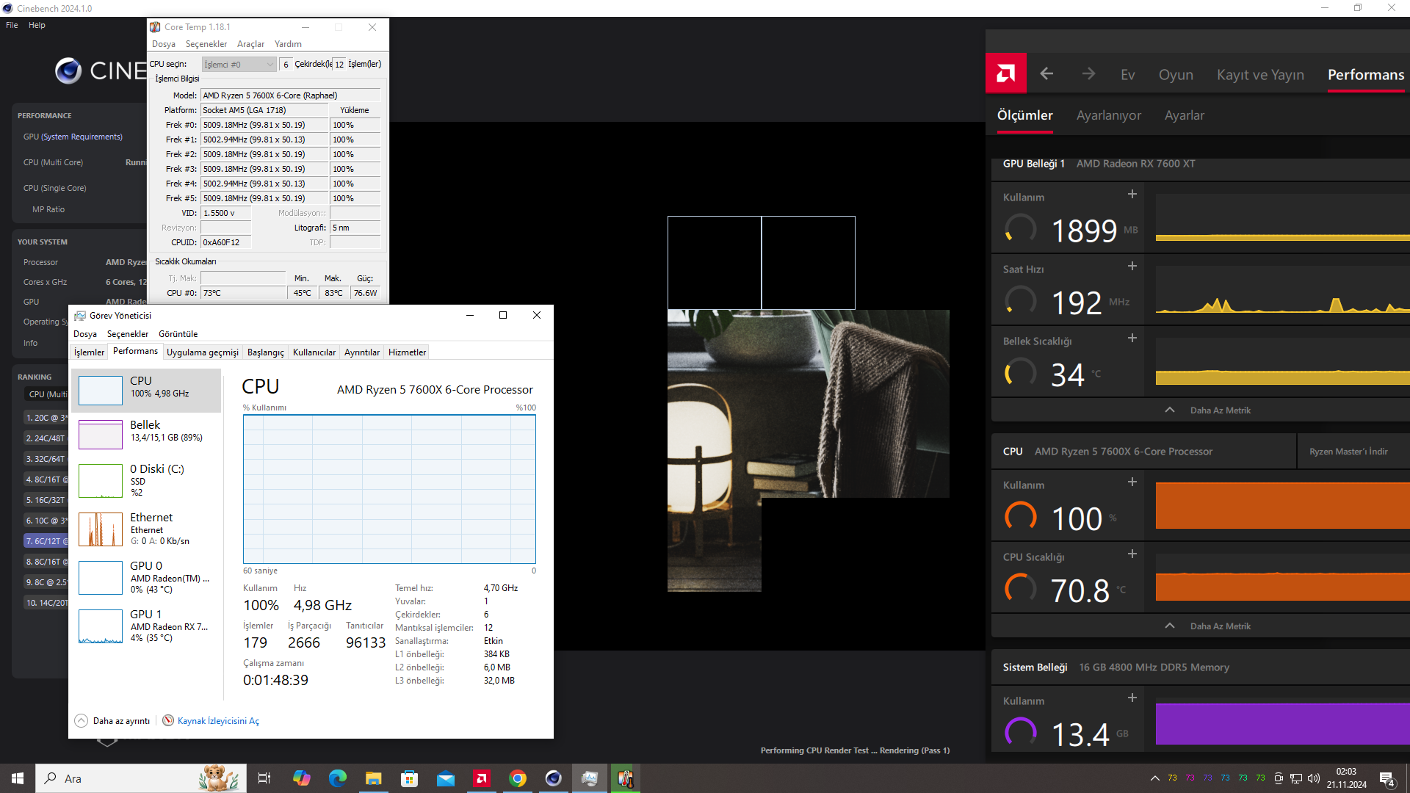Open the notification center icon
Image resolution: width=1410 pixels, height=793 pixels.
[x=1387, y=778]
